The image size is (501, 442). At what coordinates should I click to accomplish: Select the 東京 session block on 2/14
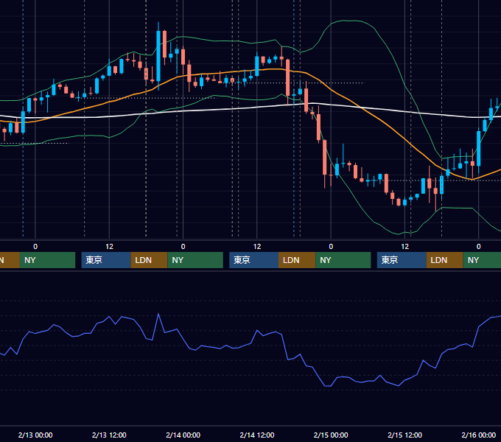coord(254,260)
